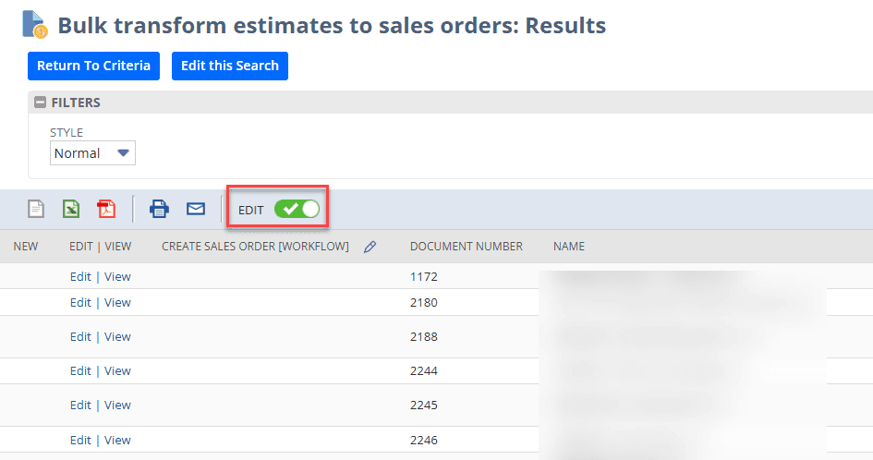Click the page title 'Bulk transform estimates' heading
This screenshot has width=873, height=460.
coord(332,26)
